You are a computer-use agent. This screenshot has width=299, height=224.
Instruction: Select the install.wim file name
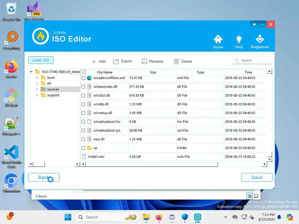pyautogui.click(x=96, y=157)
